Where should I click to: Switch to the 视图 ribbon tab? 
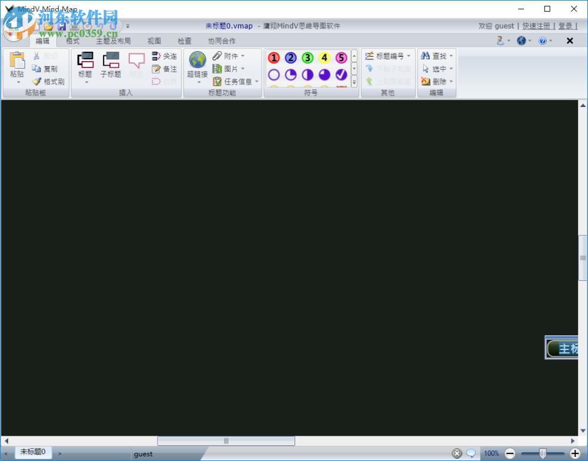(153, 41)
